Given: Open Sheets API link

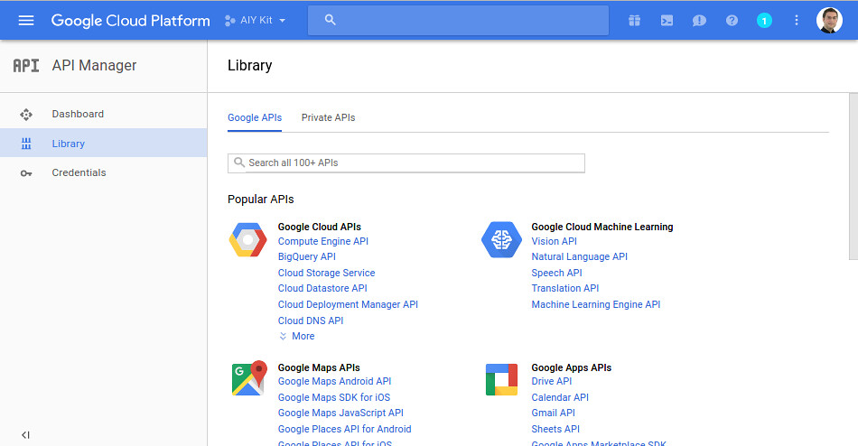Looking at the screenshot, I should click(555, 429).
